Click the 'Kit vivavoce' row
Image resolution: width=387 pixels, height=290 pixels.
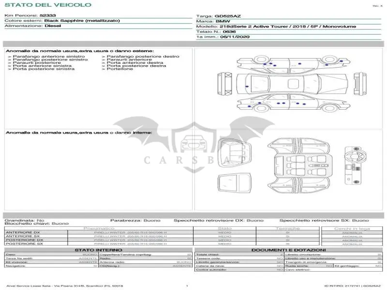[51, 262]
